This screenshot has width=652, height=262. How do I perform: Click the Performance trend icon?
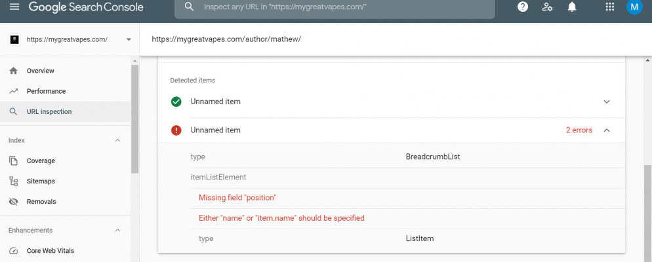point(13,91)
